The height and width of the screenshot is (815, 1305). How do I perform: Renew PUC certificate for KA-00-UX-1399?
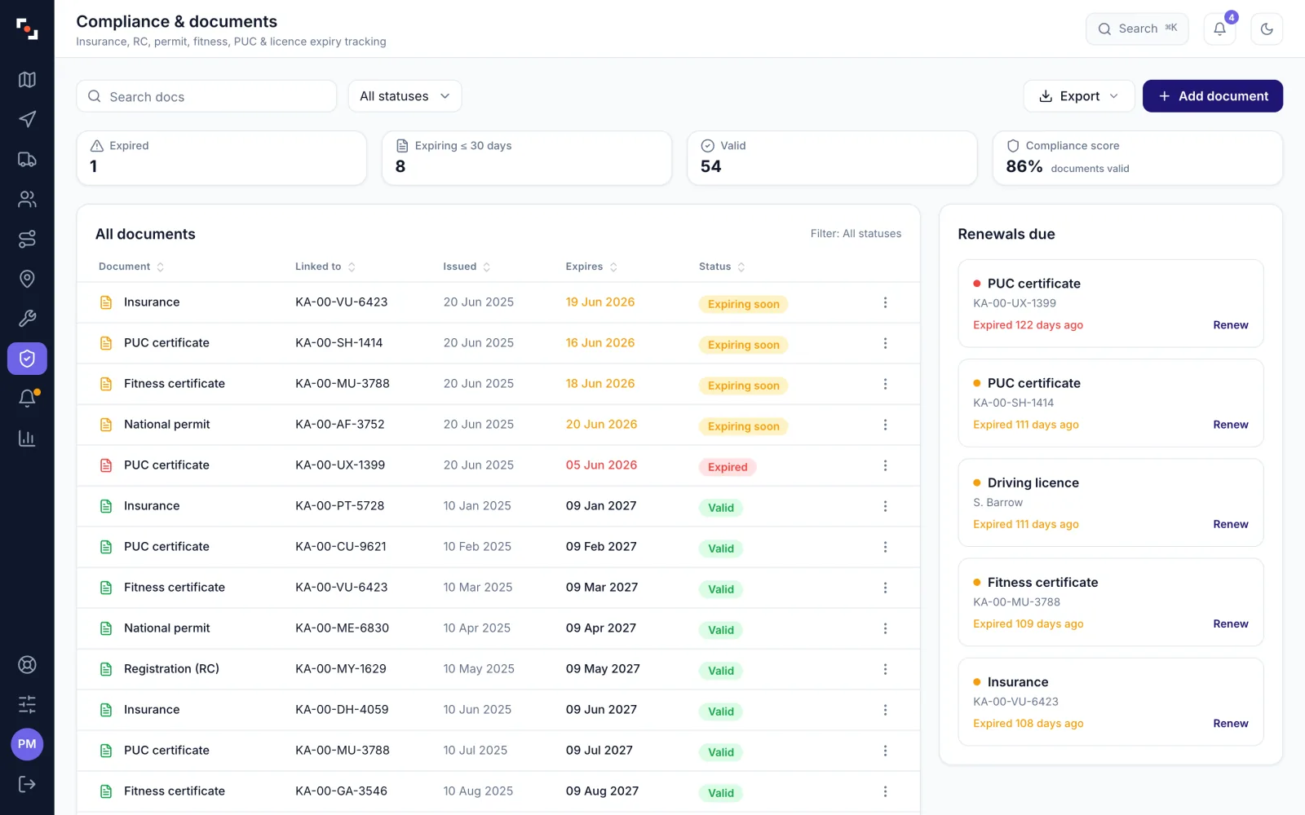pyautogui.click(x=1230, y=325)
